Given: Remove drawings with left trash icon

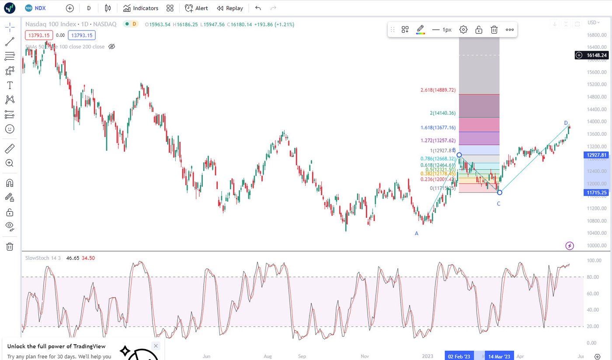Looking at the screenshot, I should 10,247.
